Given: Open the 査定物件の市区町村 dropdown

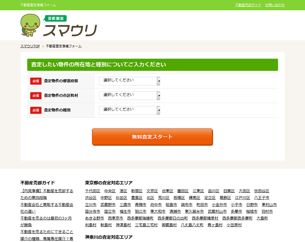Looking at the screenshot, I should pos(129,95).
